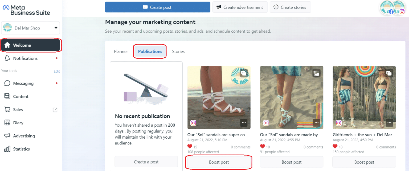The height and width of the screenshot is (171, 409).
Task: Click the Instagram icon on the sandals post
Action: pos(193,123)
